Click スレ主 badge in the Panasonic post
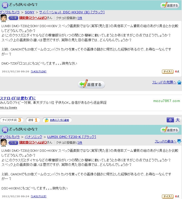 [13, 143]
